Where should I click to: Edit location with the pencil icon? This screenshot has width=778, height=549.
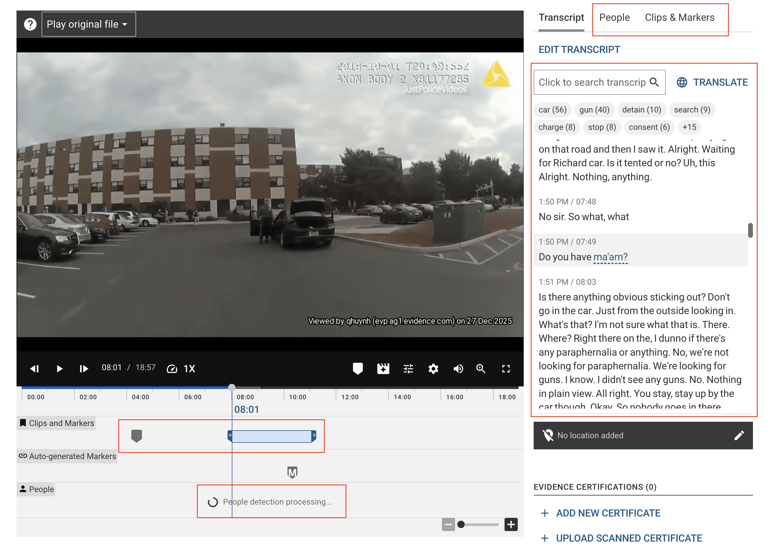point(739,435)
